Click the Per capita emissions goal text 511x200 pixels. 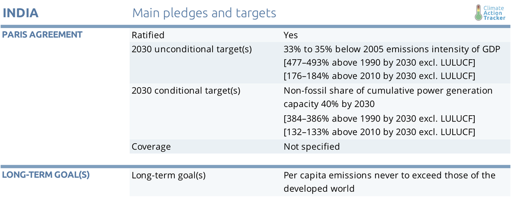click(389, 182)
